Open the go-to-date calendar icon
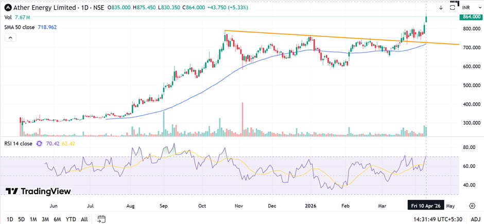 point(102,219)
